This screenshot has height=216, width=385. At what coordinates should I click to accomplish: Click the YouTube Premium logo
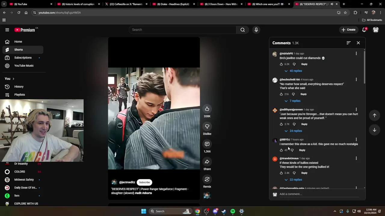coord(25,30)
